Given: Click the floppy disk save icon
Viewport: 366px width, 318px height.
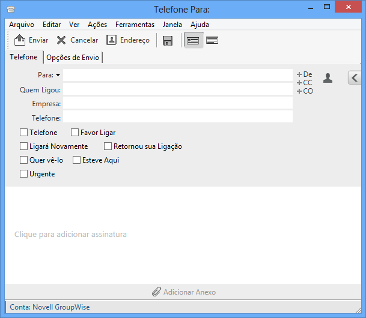Looking at the screenshot, I should [x=168, y=41].
